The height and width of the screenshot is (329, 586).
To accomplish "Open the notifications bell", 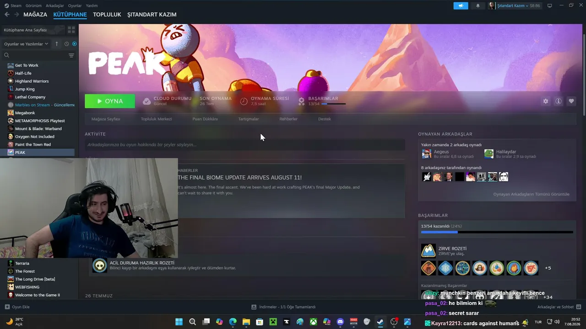I will [478, 5].
